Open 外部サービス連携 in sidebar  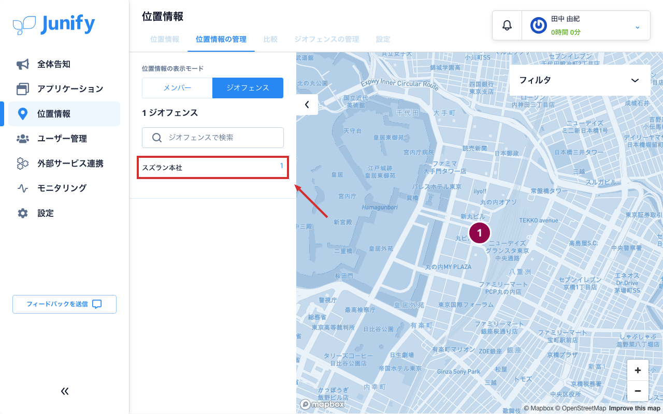[64, 164]
